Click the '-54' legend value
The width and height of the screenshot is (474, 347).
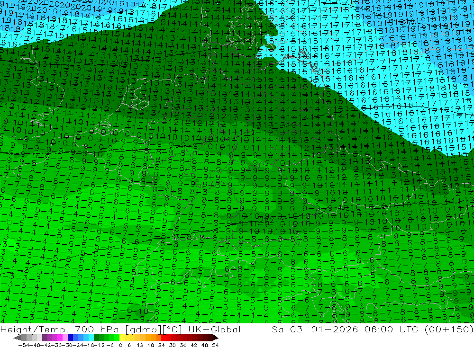point(24,345)
